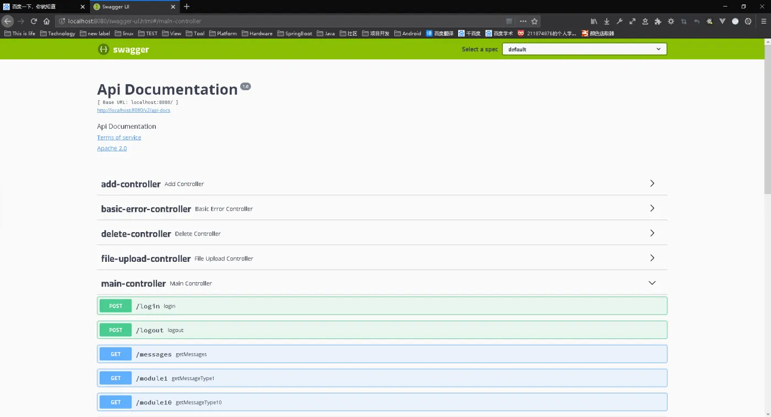The height and width of the screenshot is (417, 771).
Task: Select the Swagger UI browser tab
Action: click(134, 7)
